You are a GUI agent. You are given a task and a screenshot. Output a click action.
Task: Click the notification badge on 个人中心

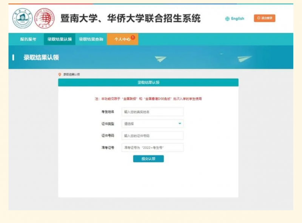click(x=133, y=37)
